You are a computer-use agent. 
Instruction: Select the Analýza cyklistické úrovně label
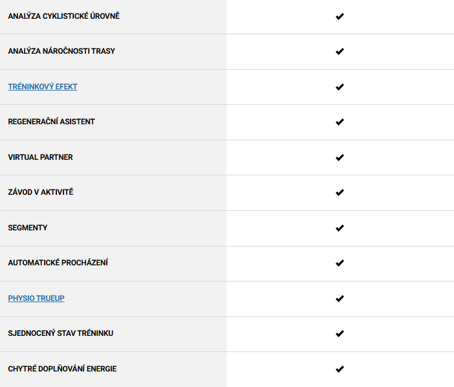tap(63, 16)
